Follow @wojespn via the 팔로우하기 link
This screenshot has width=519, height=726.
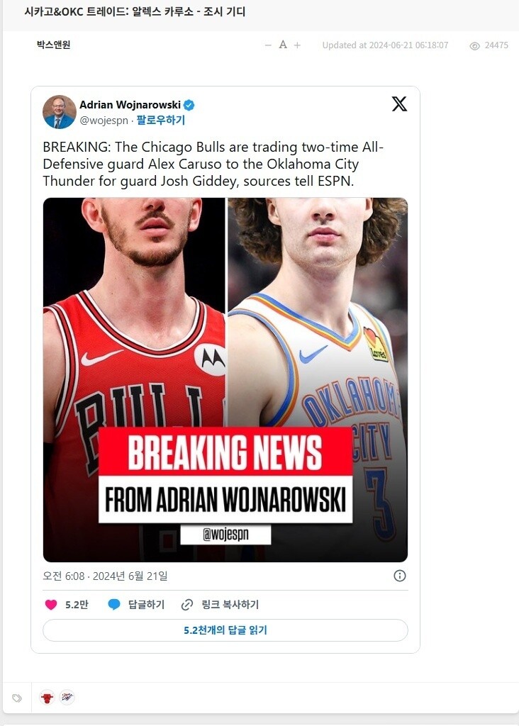click(x=161, y=121)
